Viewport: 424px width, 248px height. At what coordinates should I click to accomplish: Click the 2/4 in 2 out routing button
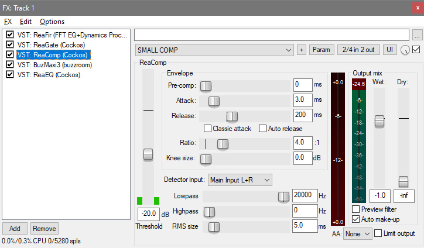tap(358, 50)
